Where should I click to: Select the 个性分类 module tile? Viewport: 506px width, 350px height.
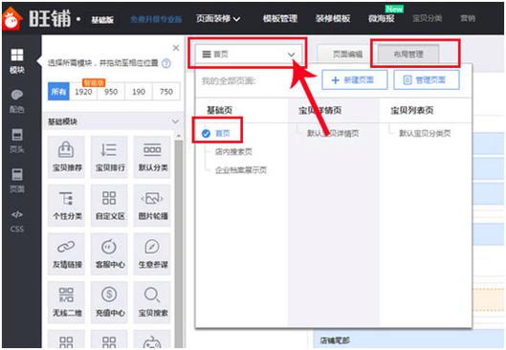click(66, 206)
